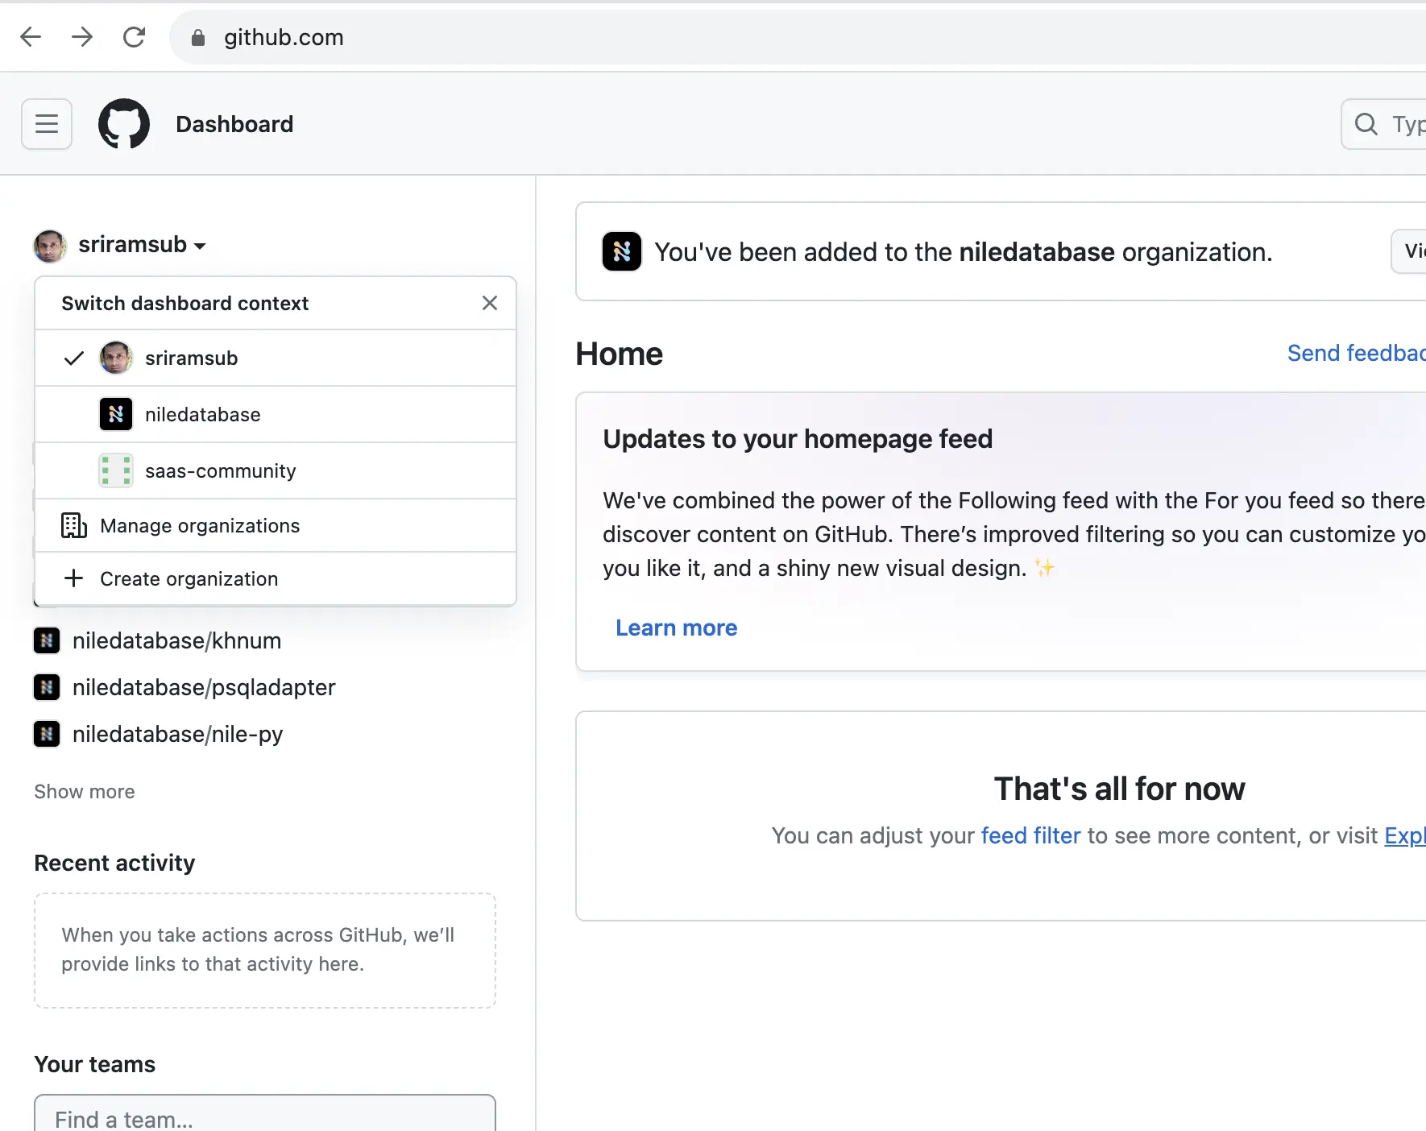
Task: Go back with browser back arrow
Action: [x=31, y=37]
